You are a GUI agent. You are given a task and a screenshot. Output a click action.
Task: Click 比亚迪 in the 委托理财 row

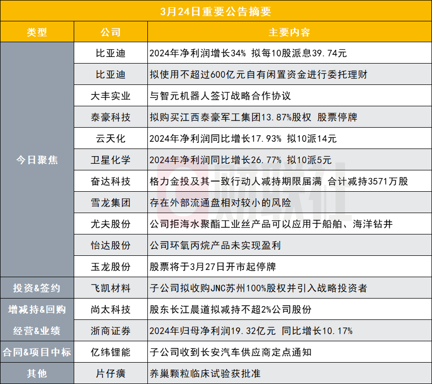(x=111, y=74)
